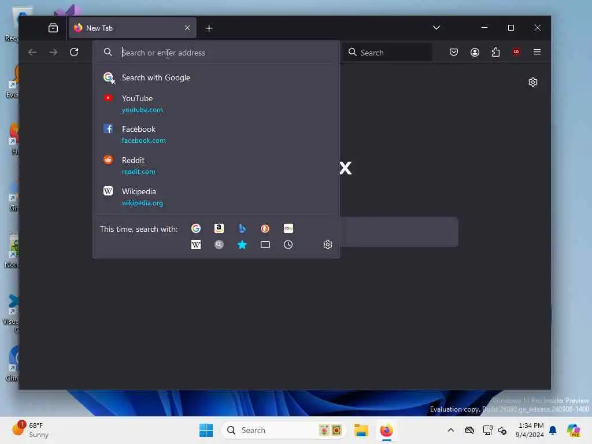Search open tabs with tab icon
This screenshot has height=444, width=592.
coord(265,245)
